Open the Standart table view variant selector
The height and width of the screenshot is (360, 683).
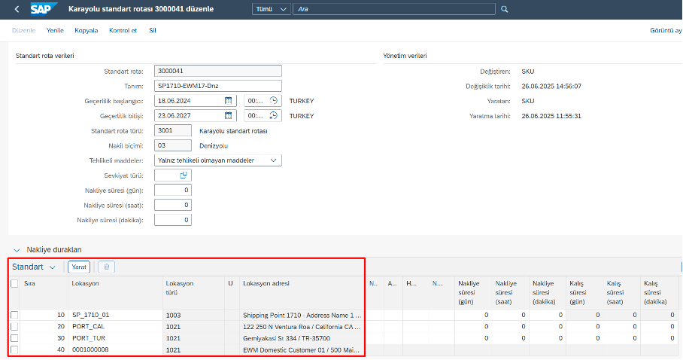pos(35,267)
